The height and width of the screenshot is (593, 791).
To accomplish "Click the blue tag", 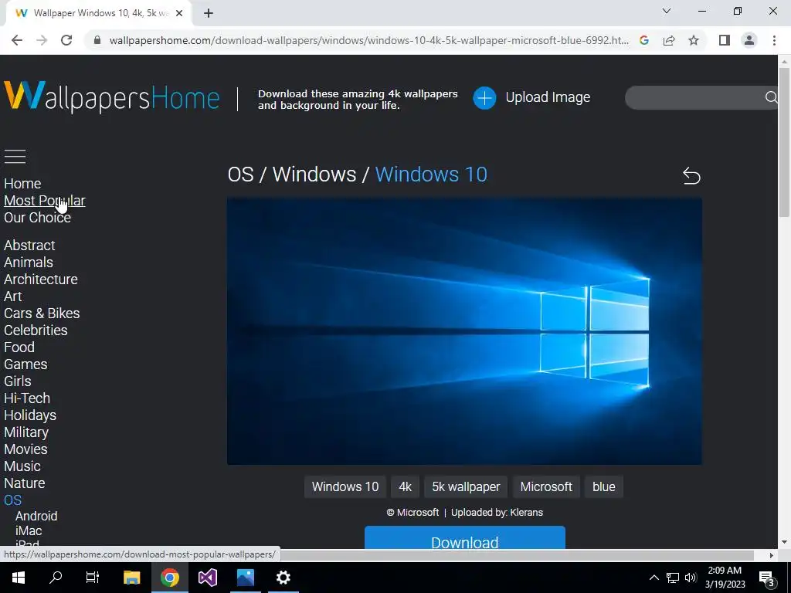I will (604, 486).
